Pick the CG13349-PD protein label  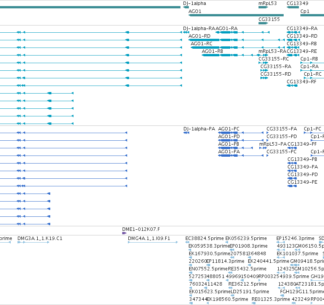pyautogui.click(x=303, y=175)
